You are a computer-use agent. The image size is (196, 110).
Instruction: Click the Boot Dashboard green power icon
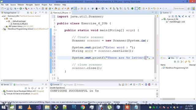coord(132,8)
